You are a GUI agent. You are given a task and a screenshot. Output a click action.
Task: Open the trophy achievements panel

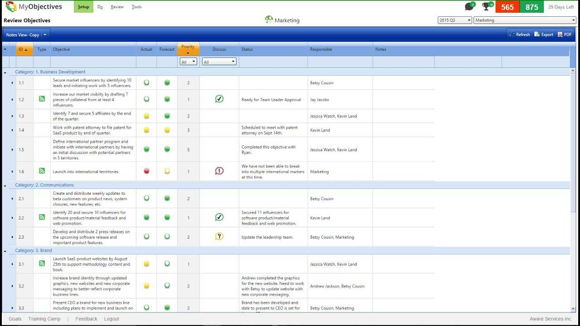coord(486,6)
